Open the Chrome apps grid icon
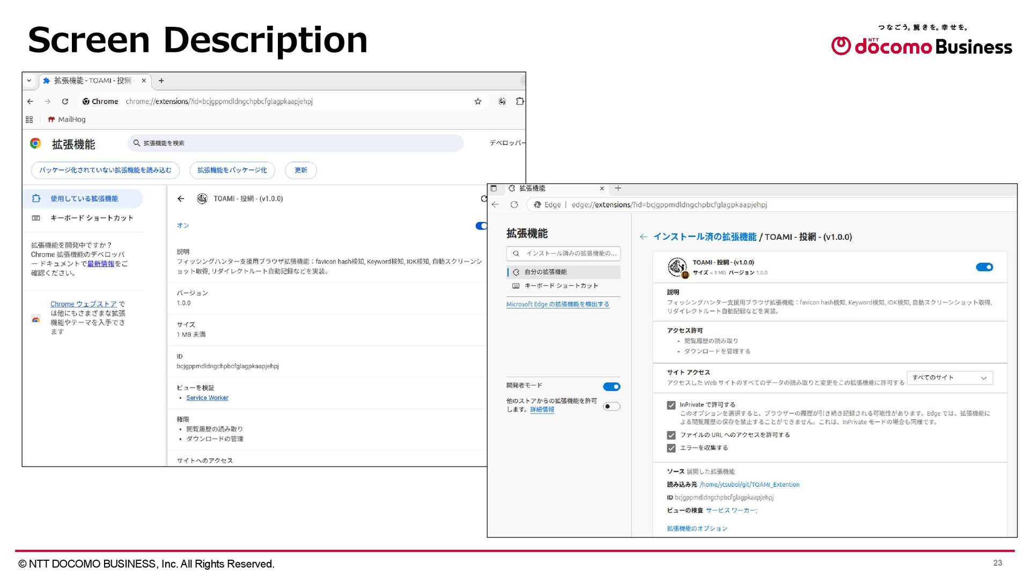Screen dimensions: 1030x579 point(29,120)
